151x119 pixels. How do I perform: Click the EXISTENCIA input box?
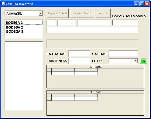[79, 61]
